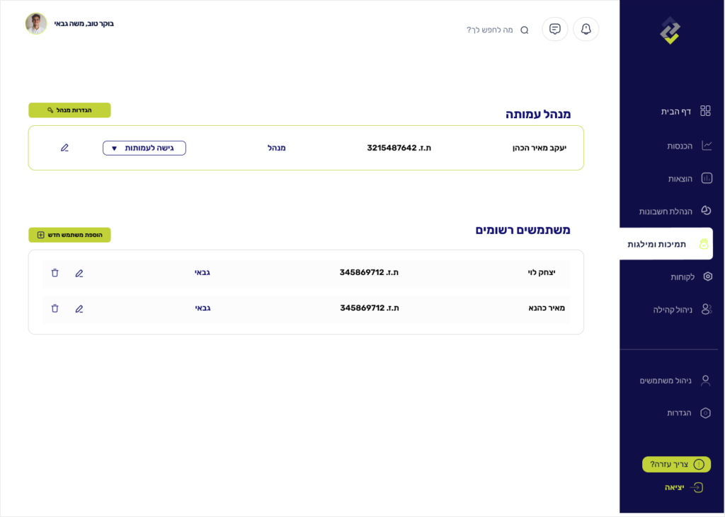Edit user מאיר כהנא pencil icon
This screenshot has height=517, width=725.
79,308
